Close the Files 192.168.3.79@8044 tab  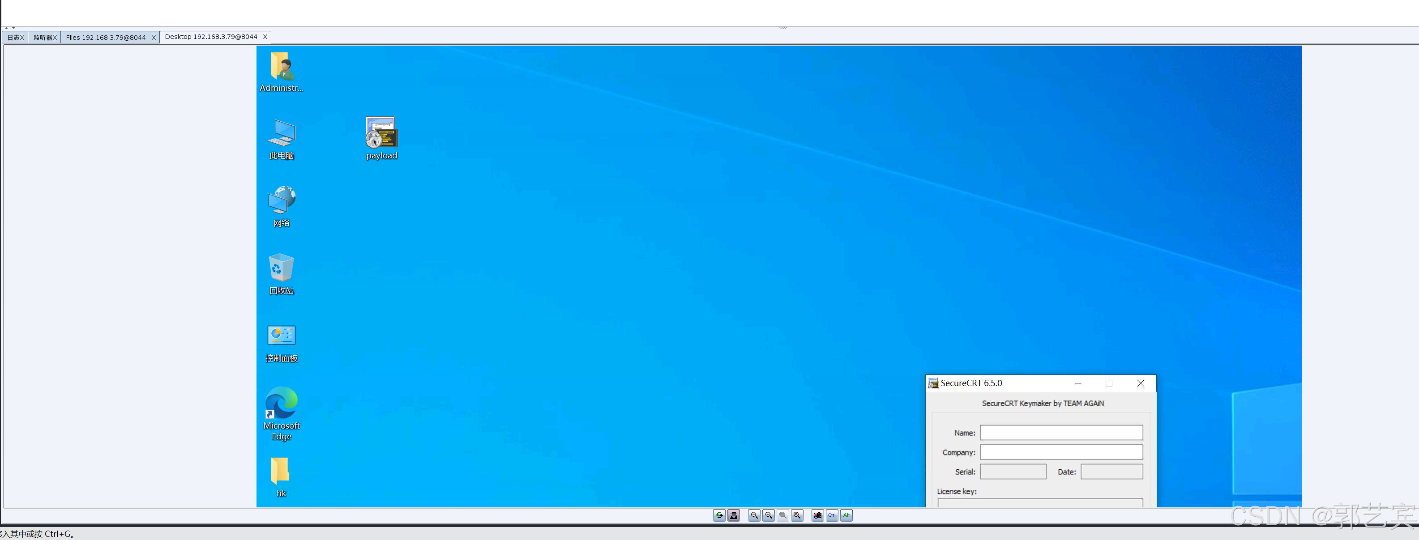point(154,38)
